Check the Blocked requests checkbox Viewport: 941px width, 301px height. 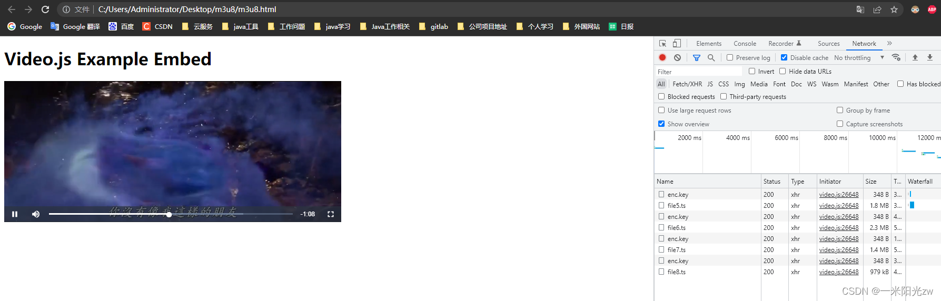[661, 96]
